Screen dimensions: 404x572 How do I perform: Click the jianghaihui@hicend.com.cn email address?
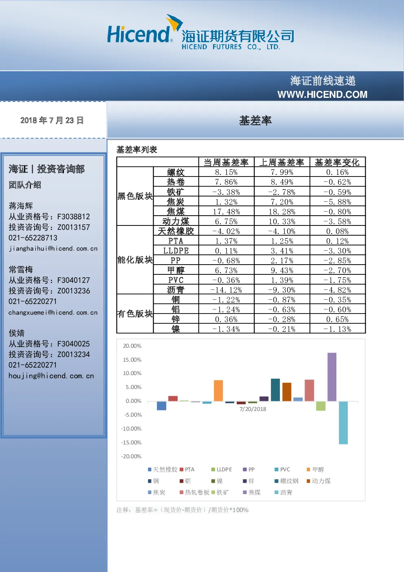[53, 248]
